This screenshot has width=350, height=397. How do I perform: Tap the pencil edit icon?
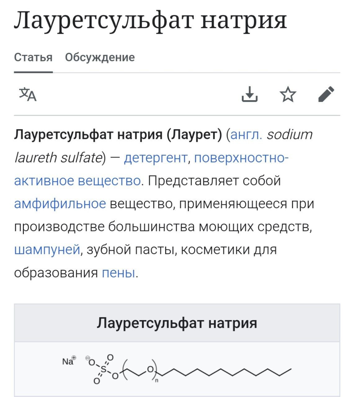point(326,94)
